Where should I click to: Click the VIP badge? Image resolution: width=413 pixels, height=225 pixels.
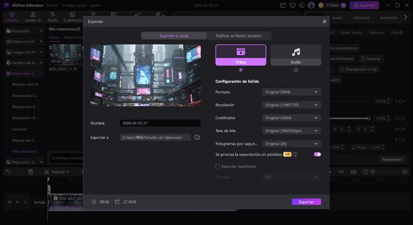[288, 154]
